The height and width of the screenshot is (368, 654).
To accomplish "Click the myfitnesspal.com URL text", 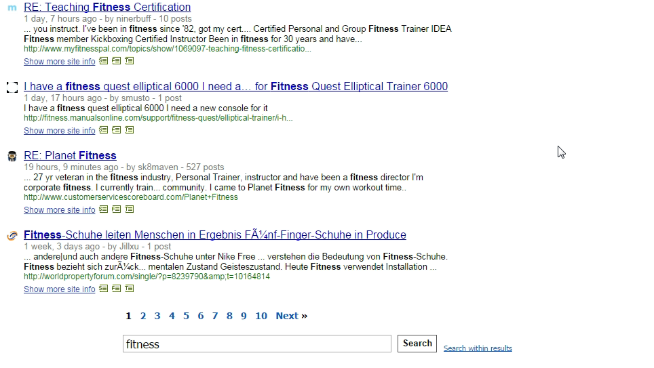I will coord(168,49).
